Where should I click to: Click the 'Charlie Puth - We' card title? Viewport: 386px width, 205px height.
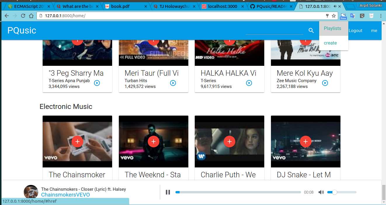(228, 175)
